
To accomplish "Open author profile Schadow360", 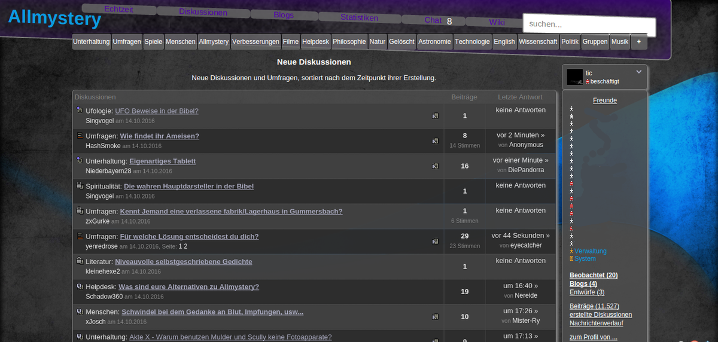I will click(x=104, y=297).
